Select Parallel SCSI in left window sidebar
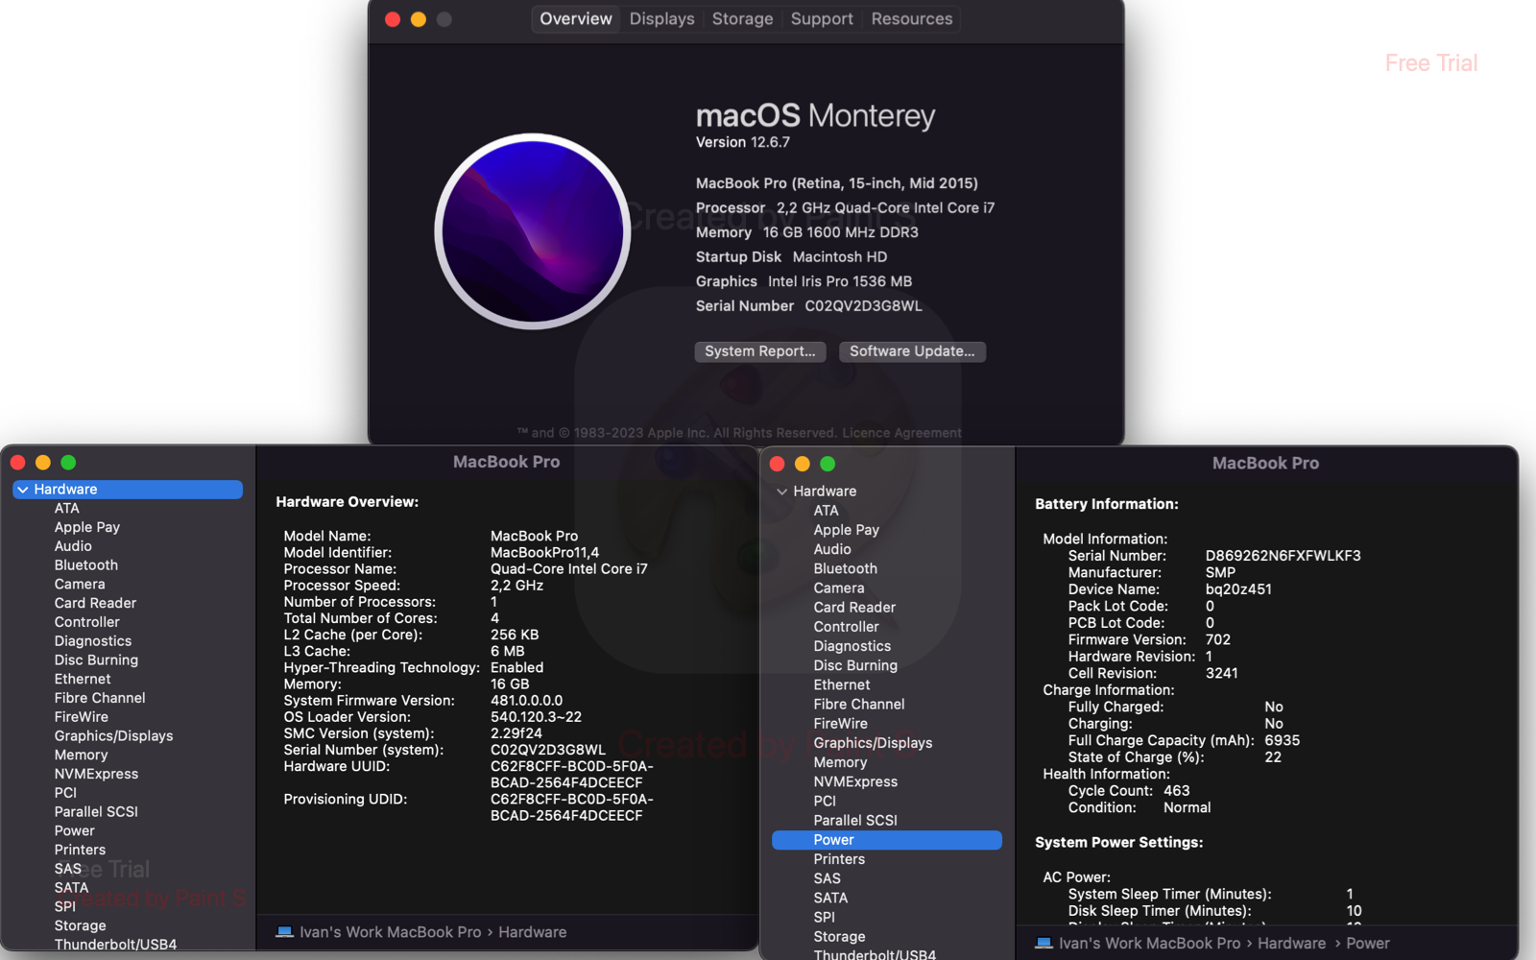This screenshot has width=1536, height=960. pos(96,812)
